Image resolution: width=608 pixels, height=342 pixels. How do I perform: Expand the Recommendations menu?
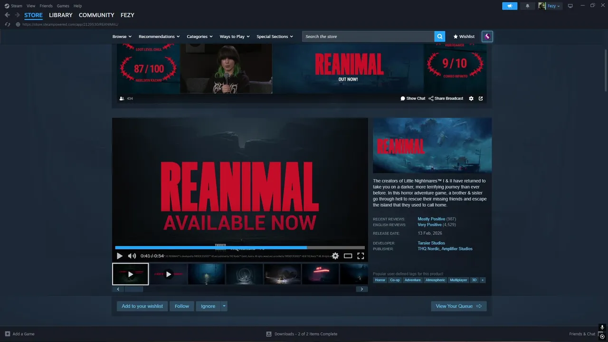(x=159, y=37)
